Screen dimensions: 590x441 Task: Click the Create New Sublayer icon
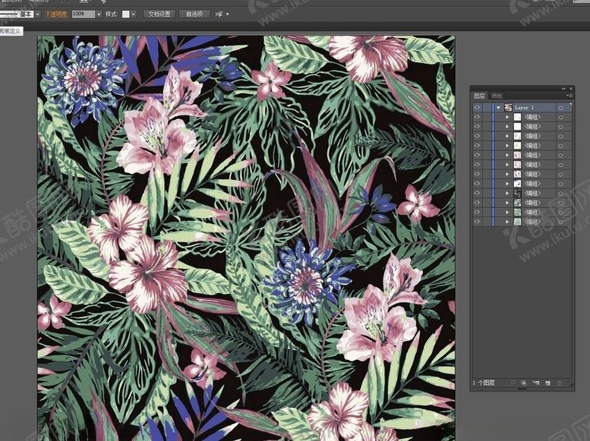[536, 383]
